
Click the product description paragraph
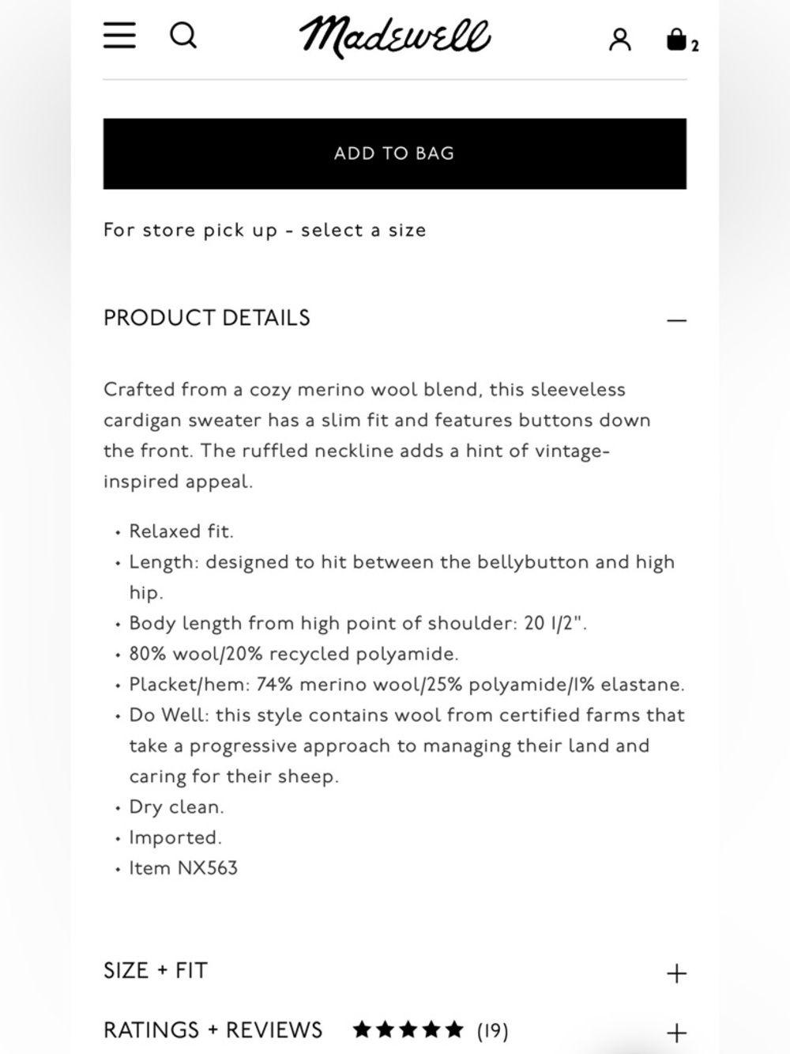pyautogui.click(x=377, y=436)
